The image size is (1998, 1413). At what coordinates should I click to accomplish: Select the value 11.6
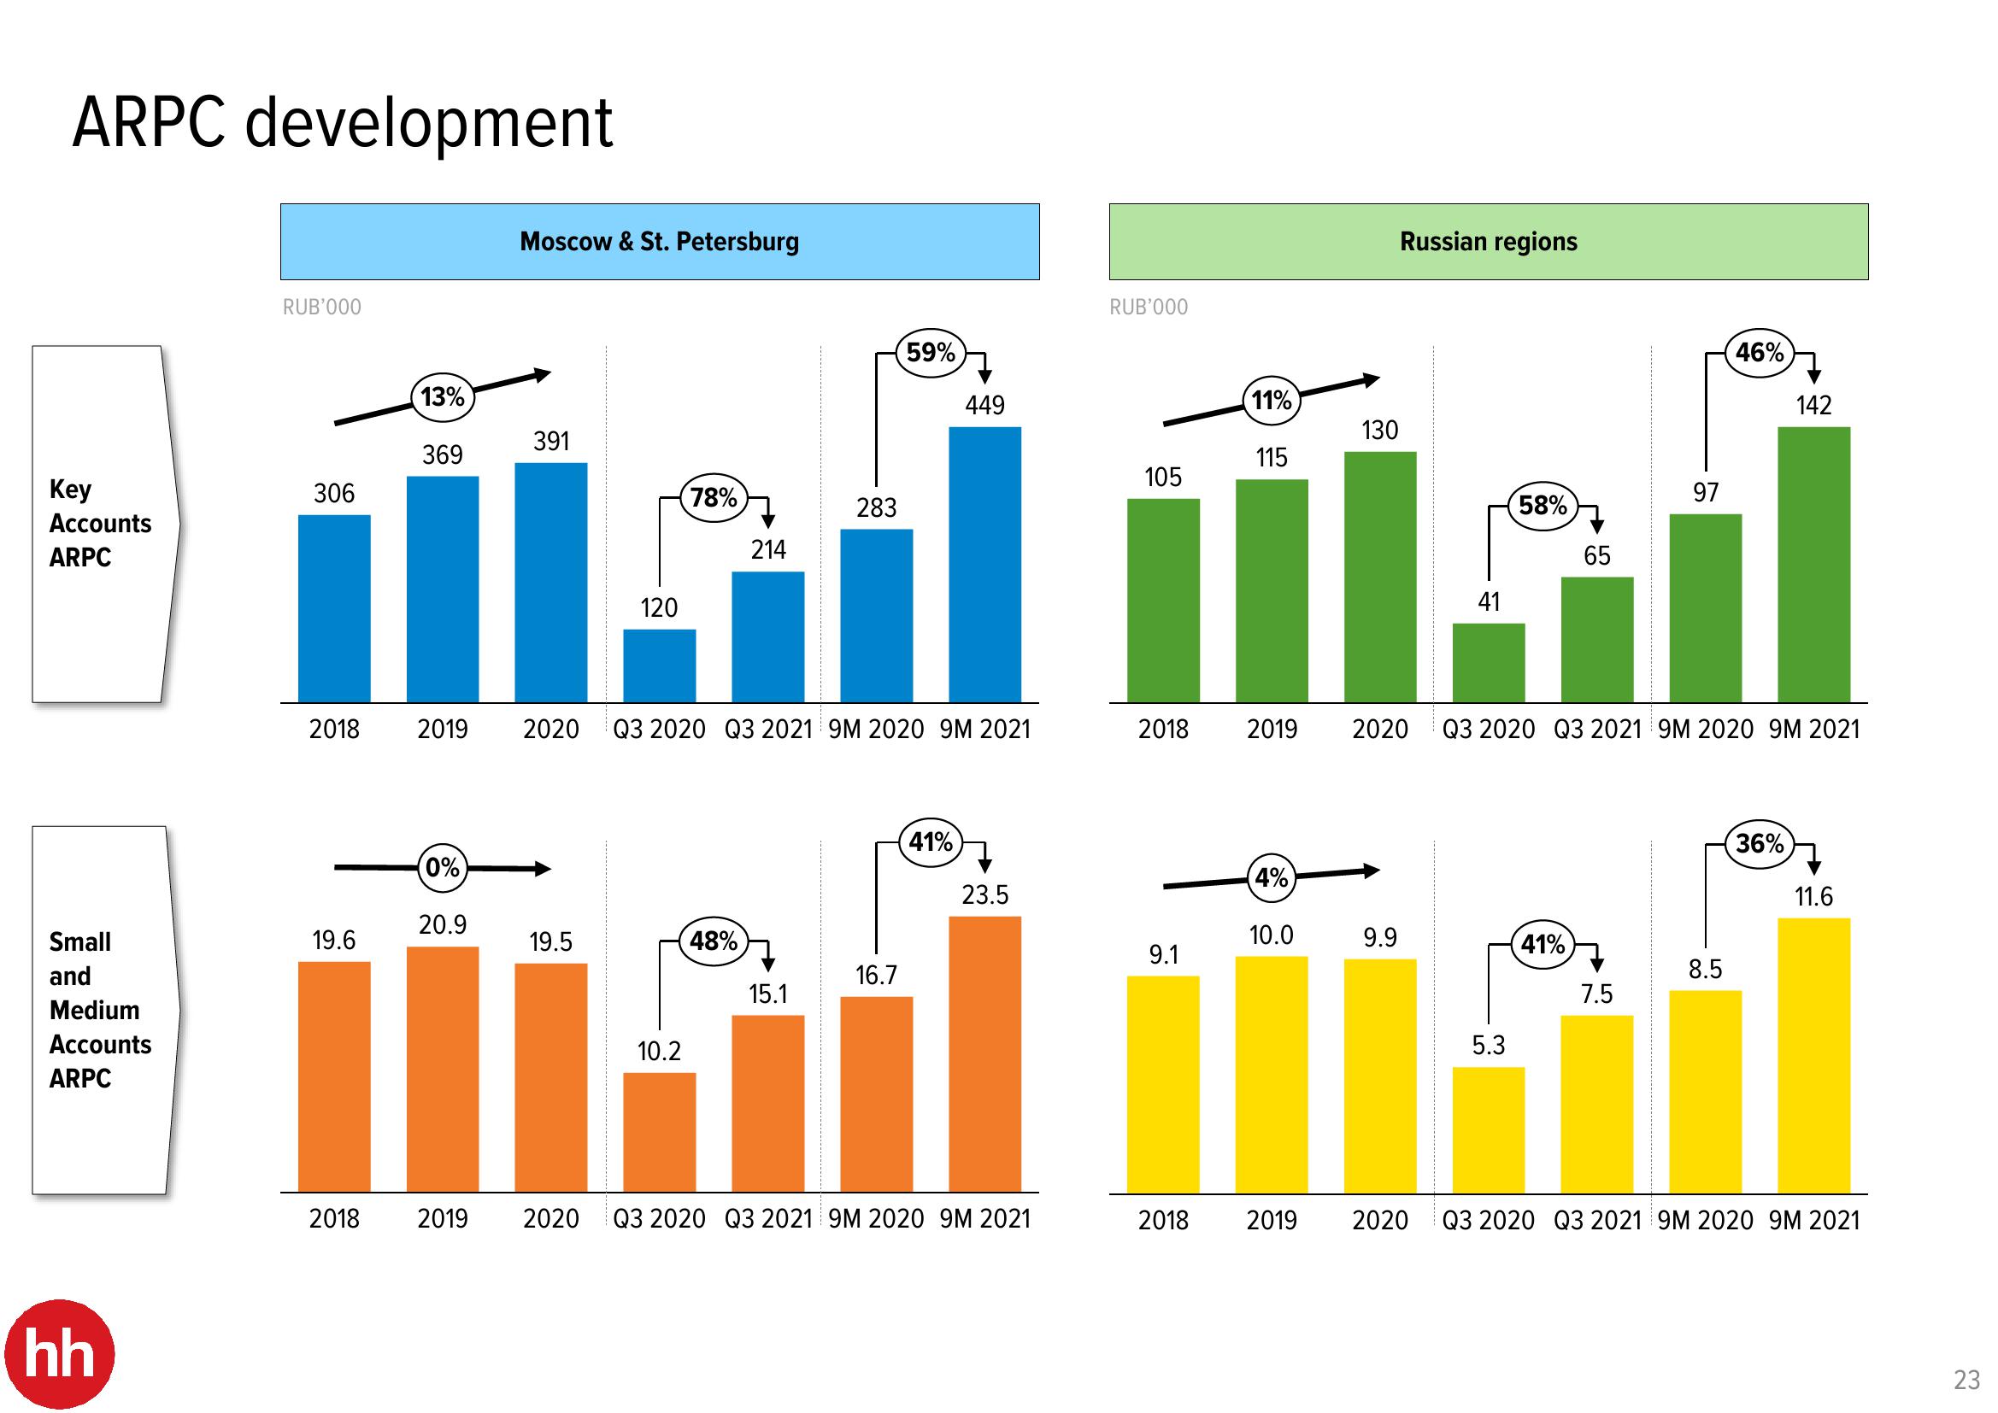[x=1814, y=897]
